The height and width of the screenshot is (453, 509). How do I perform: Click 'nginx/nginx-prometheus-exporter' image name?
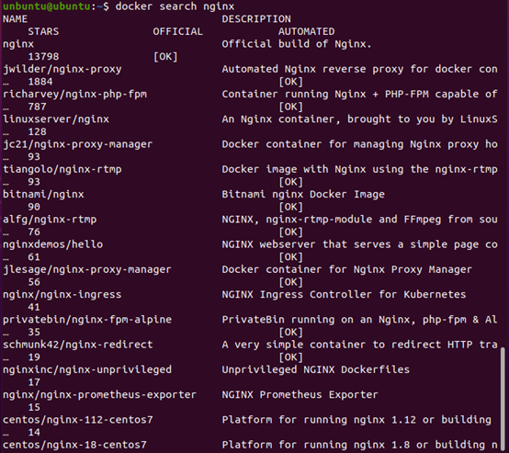[99, 395]
